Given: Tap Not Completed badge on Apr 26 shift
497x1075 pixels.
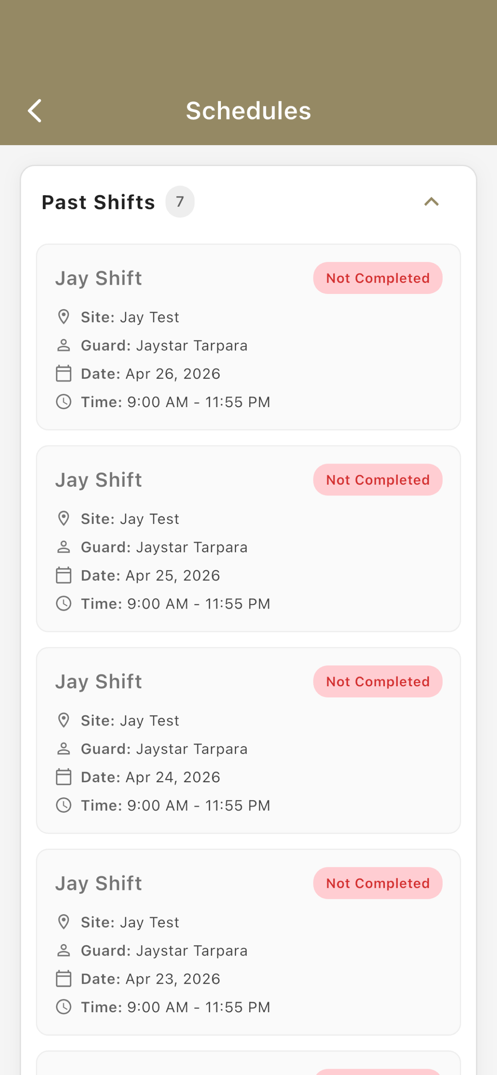Looking at the screenshot, I should pos(378,278).
